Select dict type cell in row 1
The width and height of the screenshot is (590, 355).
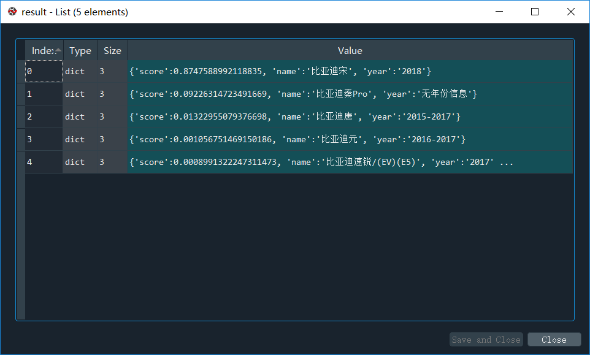[80, 94]
